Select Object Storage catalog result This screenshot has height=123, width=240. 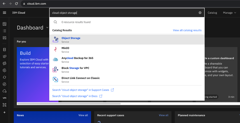tap(71, 38)
